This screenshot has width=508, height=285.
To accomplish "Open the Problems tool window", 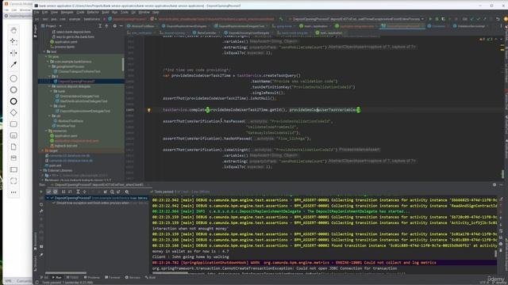I will 92,277.
